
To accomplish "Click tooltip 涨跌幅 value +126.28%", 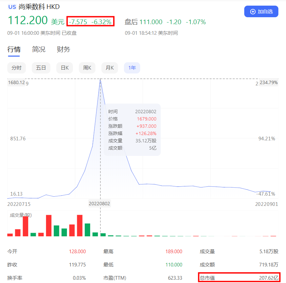I will (146, 133).
